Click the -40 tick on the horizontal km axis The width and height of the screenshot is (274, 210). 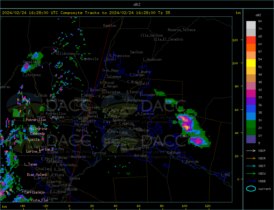pos(22,206)
